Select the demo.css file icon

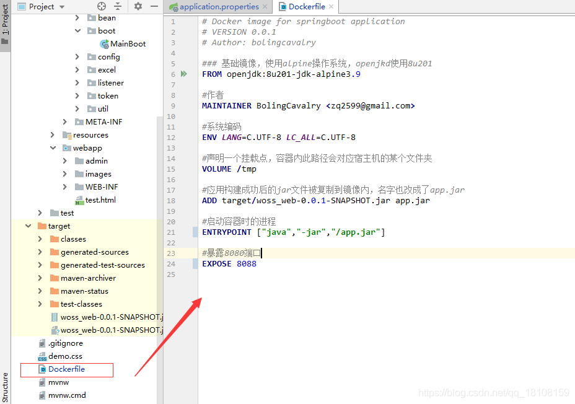(42, 356)
